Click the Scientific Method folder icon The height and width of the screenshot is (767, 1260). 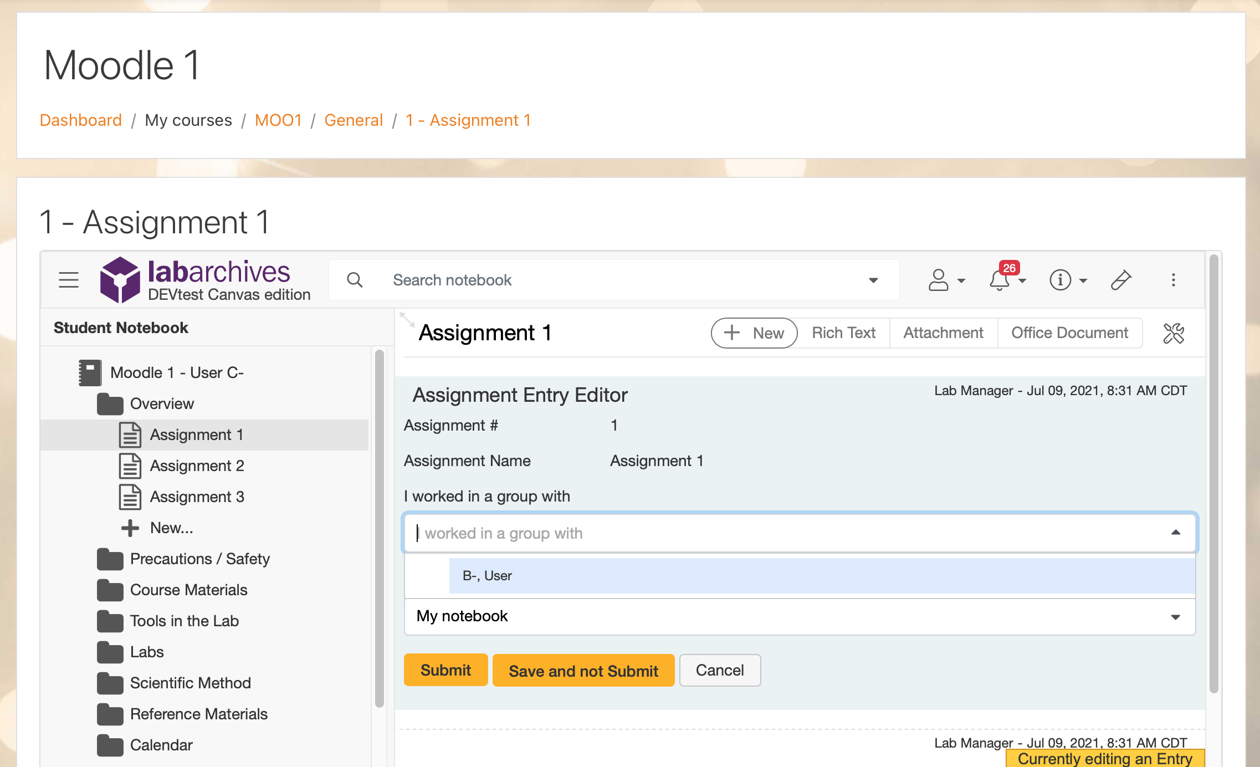pos(110,683)
